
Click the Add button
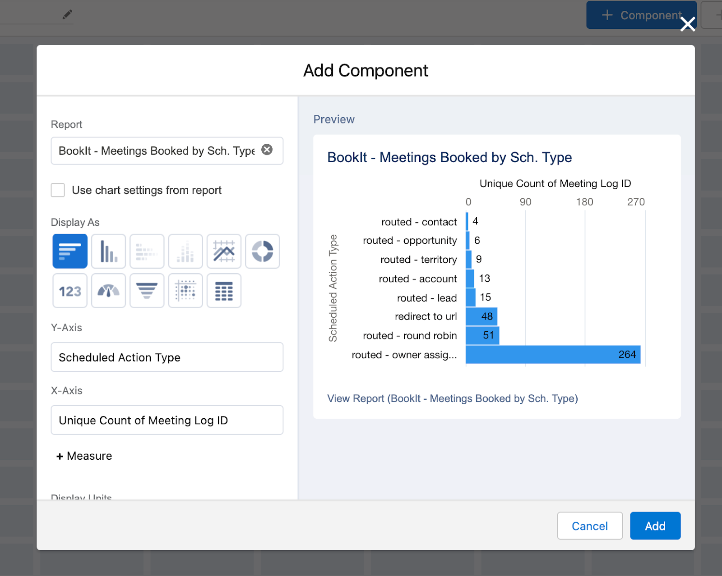coord(655,526)
